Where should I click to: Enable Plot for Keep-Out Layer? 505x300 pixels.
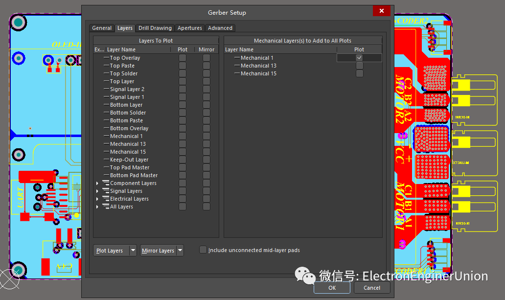183,160
